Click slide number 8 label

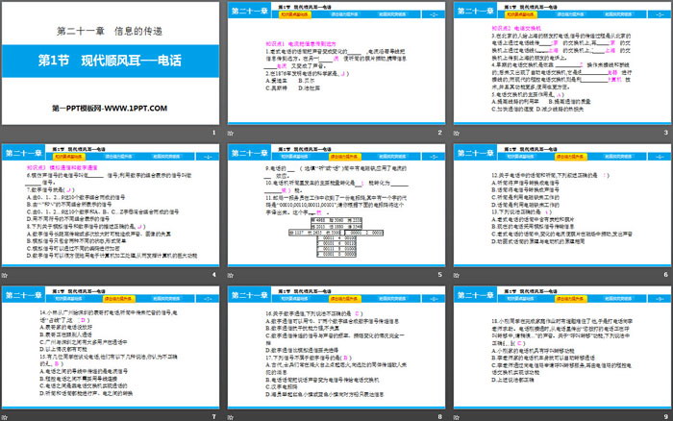pos(440,417)
